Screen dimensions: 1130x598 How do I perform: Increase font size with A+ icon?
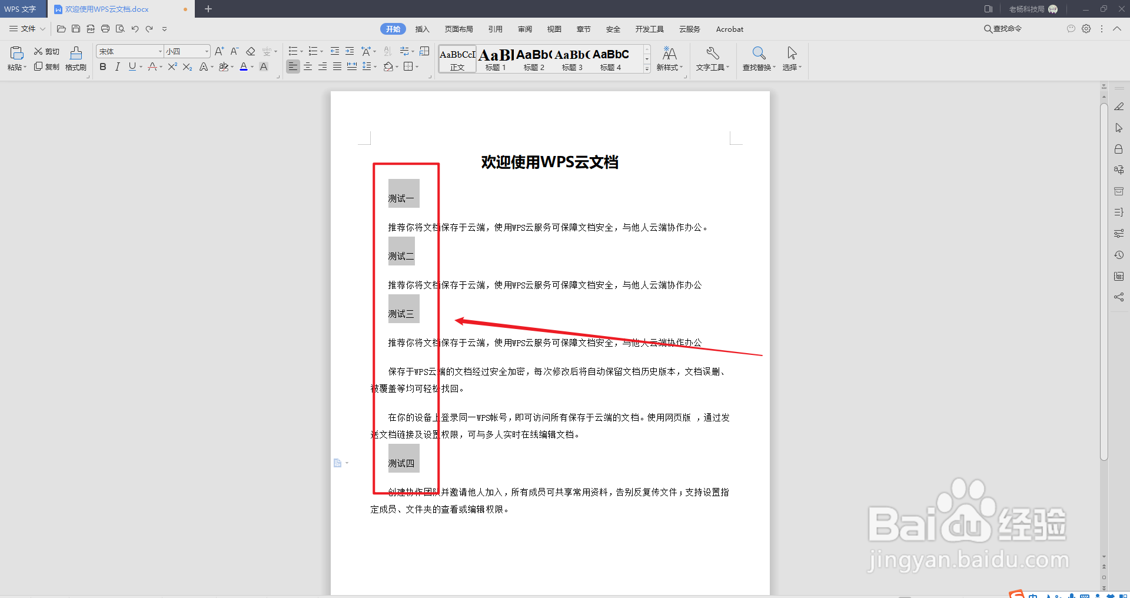coord(219,52)
